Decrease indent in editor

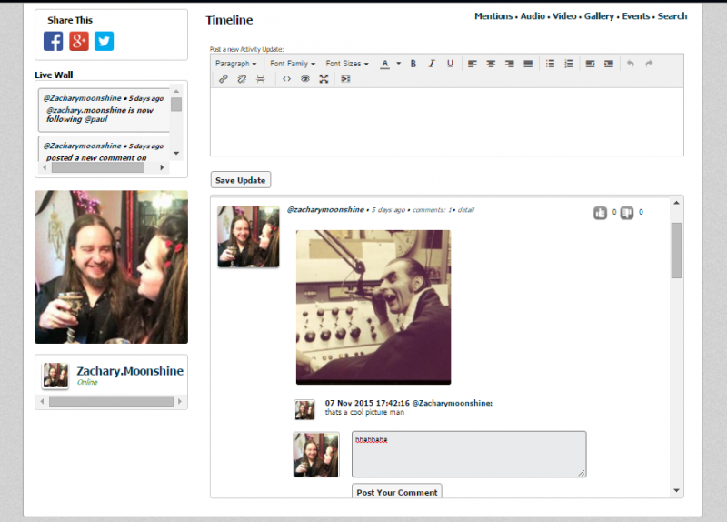[x=590, y=64]
